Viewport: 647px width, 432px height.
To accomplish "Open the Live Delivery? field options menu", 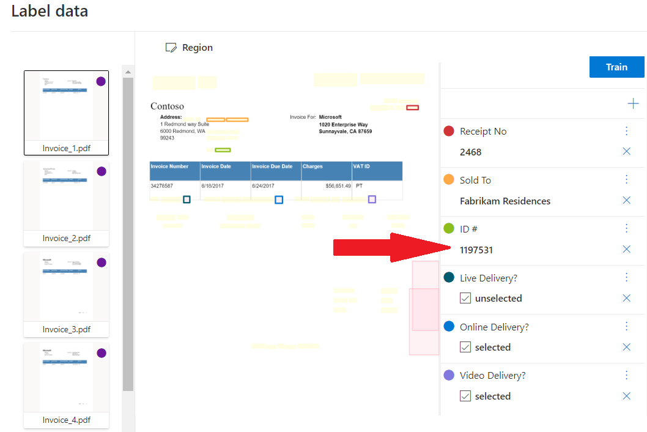I will click(x=626, y=277).
